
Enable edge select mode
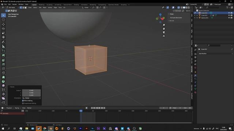(23, 7)
